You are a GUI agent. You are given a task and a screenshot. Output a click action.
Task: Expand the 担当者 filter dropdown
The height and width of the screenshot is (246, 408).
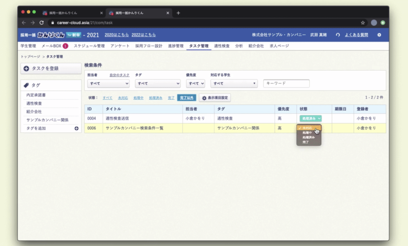[x=109, y=84]
